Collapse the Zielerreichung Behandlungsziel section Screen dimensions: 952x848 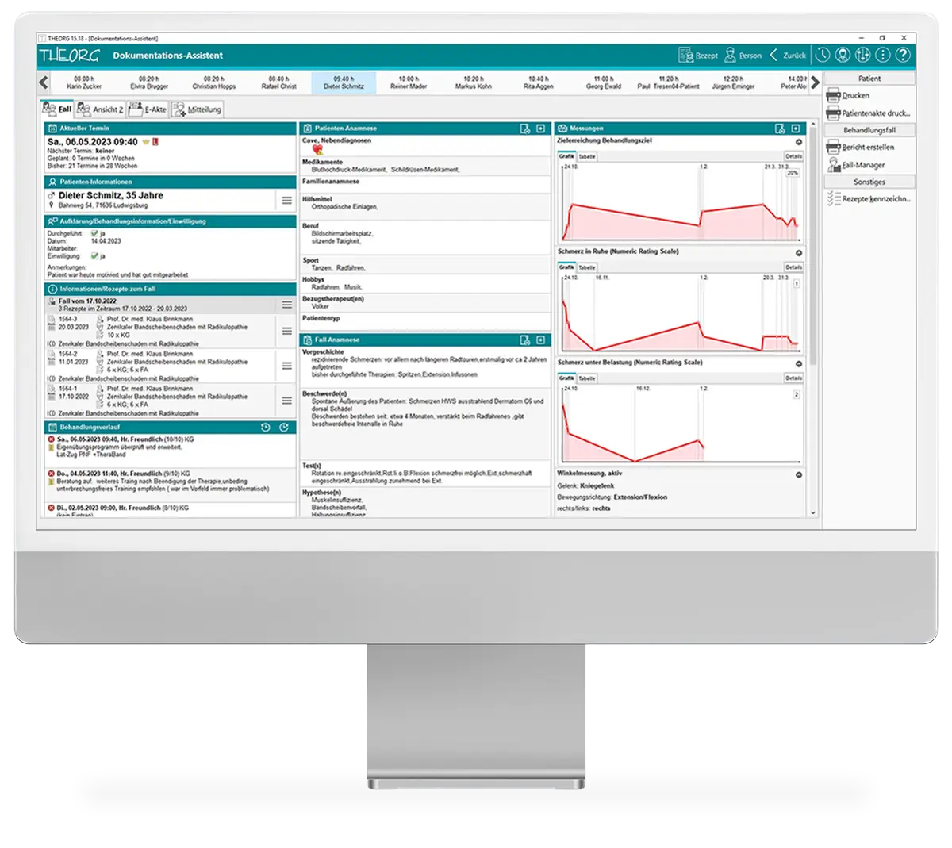tap(798, 142)
